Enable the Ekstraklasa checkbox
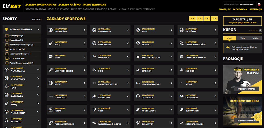 (7, 40)
